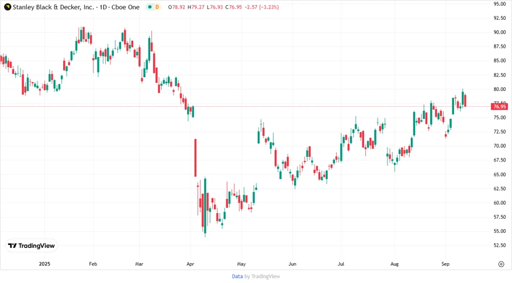Click the 60.00 price axis label
Image resolution: width=512 pixels, height=283 pixels.
coord(499,202)
